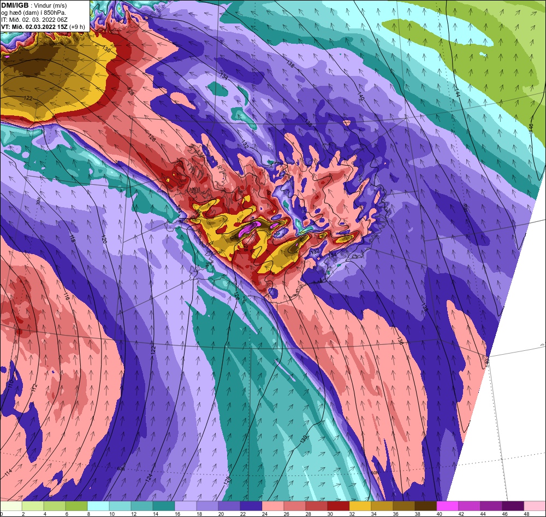Select the dark indigo 22–24 m/s legend swatch
The width and height of the screenshot is (546, 517).
[x=251, y=506]
